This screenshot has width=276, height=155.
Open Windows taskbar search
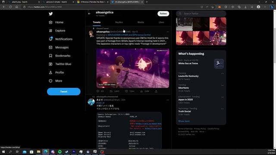click(10, 152)
